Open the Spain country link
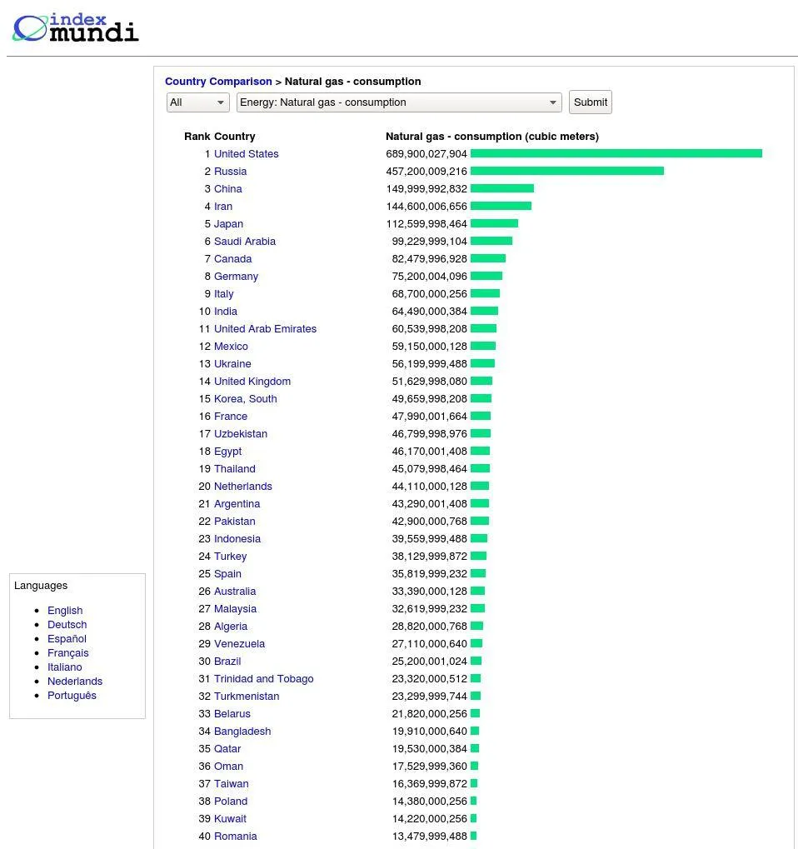This screenshot has width=798, height=849. click(228, 574)
